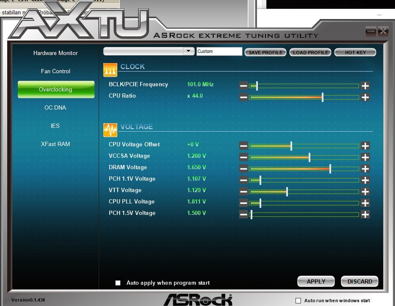Screen dimensions: 395x306
Task: Click the PCH 1.5V Voltage slider
Action: 304,215
